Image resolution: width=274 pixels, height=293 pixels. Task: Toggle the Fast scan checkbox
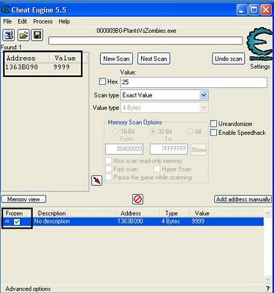(109, 169)
